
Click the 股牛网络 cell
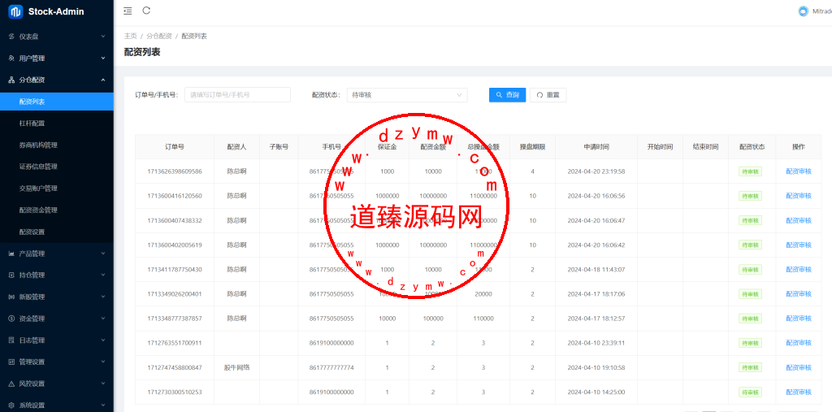[236, 367]
